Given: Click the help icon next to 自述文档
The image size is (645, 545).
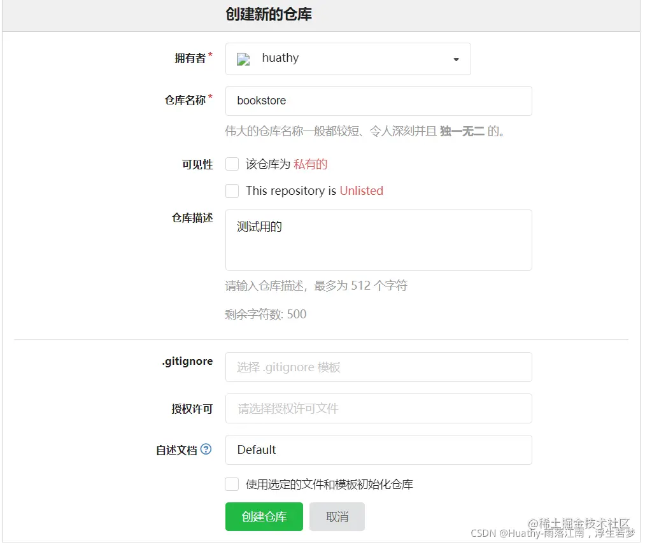Looking at the screenshot, I should click(x=206, y=449).
